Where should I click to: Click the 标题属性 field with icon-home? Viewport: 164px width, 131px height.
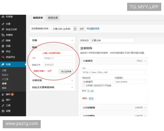[130, 82]
